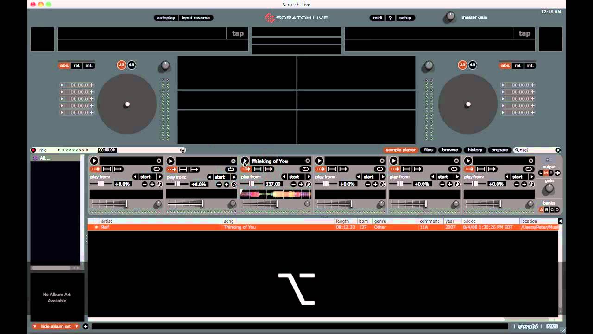Toggle keylock note icon on Thinking of You slot
The height and width of the screenshot is (334, 593).
point(309,184)
